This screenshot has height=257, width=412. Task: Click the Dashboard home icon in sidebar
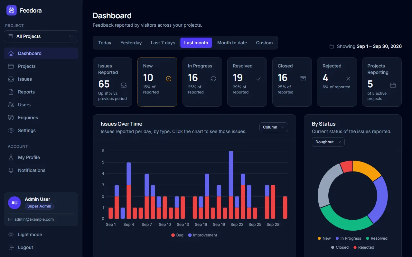[x=11, y=53]
